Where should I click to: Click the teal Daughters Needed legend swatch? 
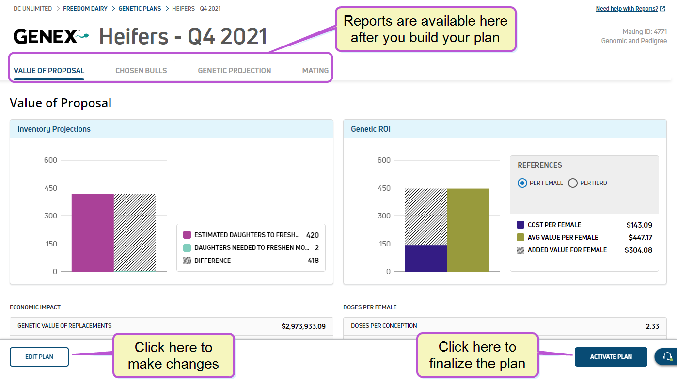[187, 248]
